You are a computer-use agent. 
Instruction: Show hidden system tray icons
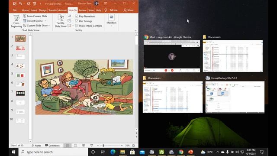point(218,152)
